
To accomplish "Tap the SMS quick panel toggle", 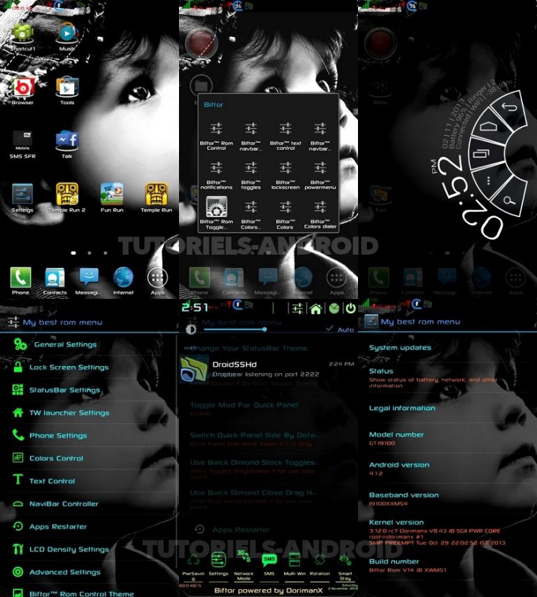I will pyautogui.click(x=269, y=559).
